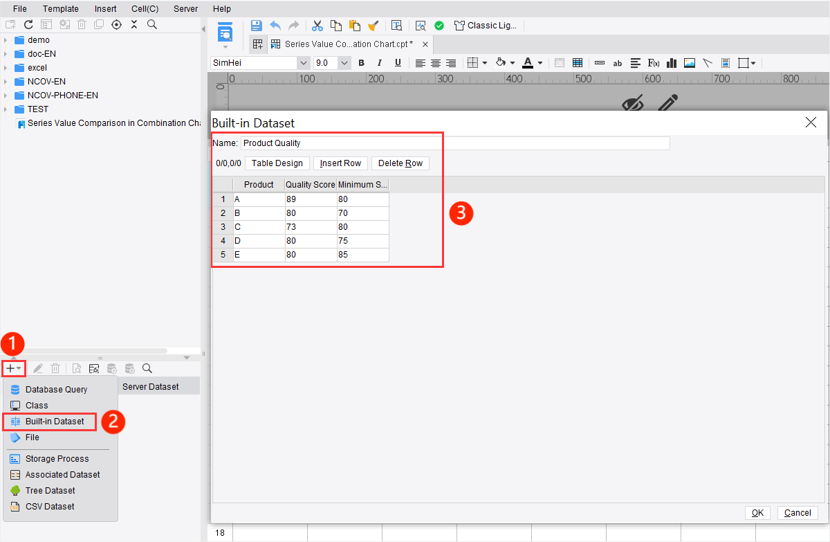Undo the last action

pos(275,25)
